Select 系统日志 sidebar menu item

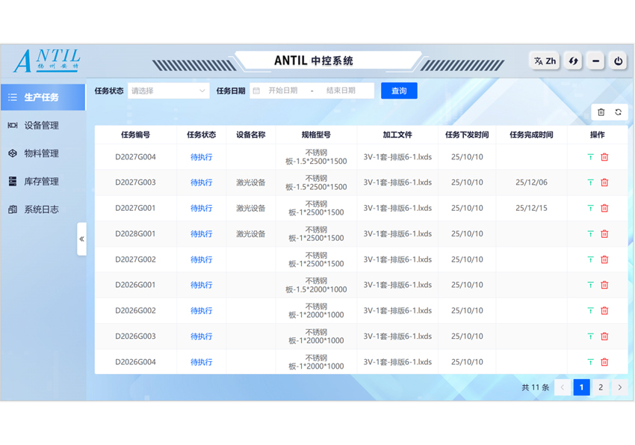[x=41, y=209]
